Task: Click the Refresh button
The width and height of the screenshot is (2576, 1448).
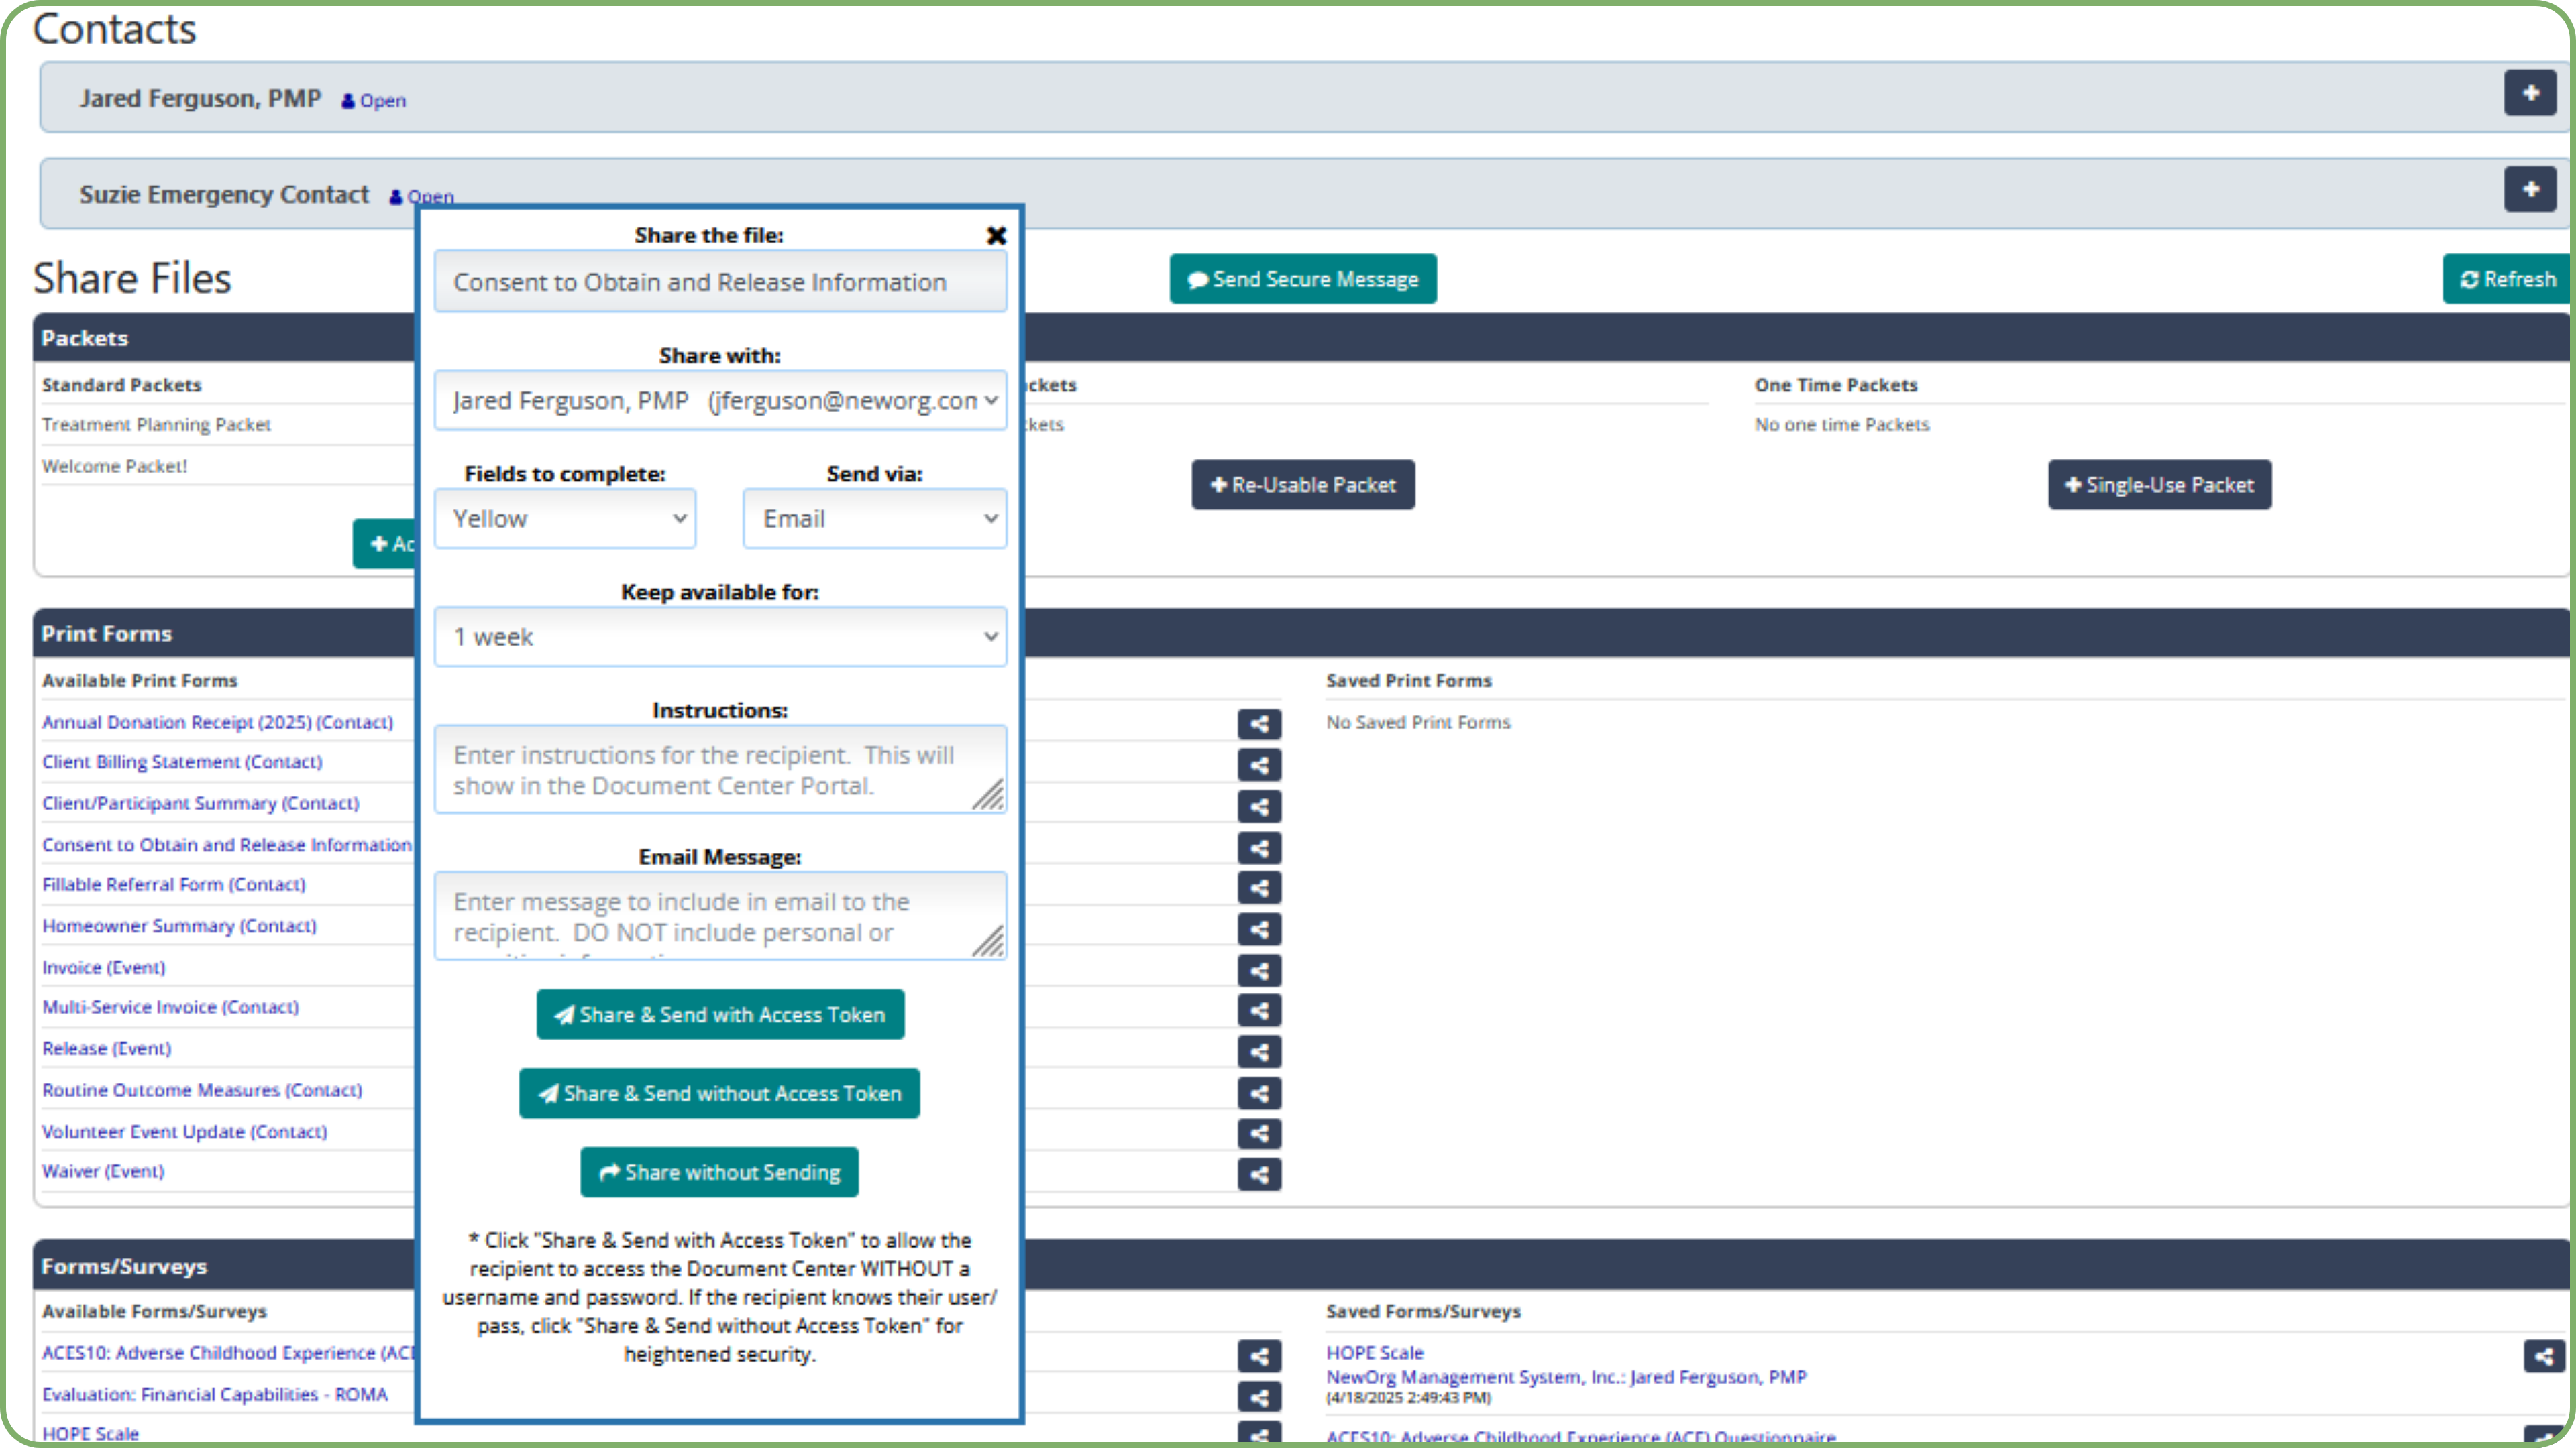Action: click(x=2506, y=279)
